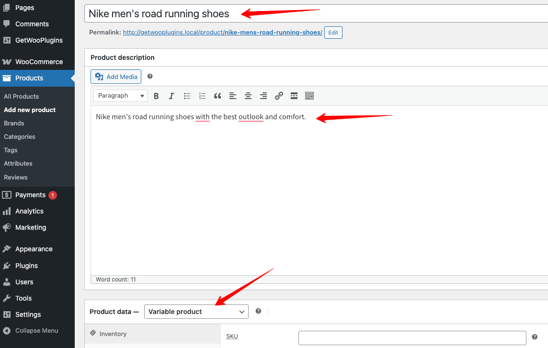Viewport: 548px width, 348px height.
Task: Open Products menu in sidebar
Action: (x=37, y=79)
